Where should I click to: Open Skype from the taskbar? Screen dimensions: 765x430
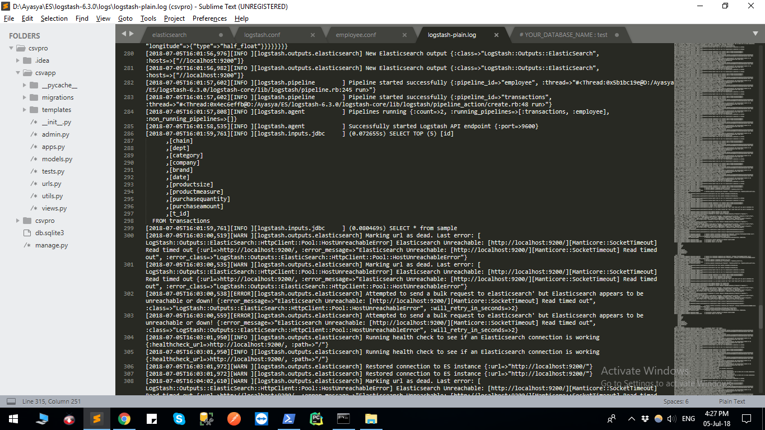pos(179,418)
